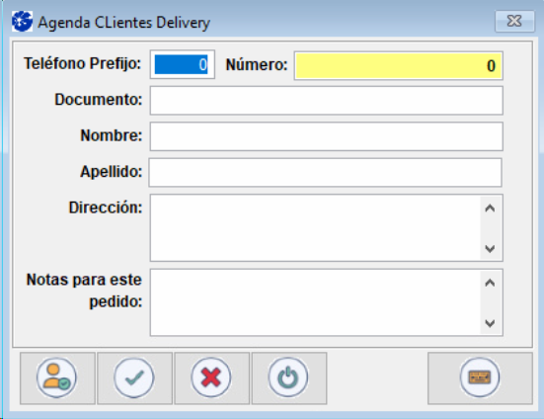
Task: Click inside the Dirección text area
Action: coord(315,227)
